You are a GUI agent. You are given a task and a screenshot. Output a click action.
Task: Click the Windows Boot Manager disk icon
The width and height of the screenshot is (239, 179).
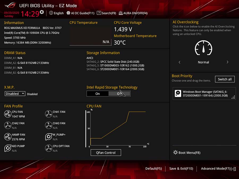click(178, 93)
